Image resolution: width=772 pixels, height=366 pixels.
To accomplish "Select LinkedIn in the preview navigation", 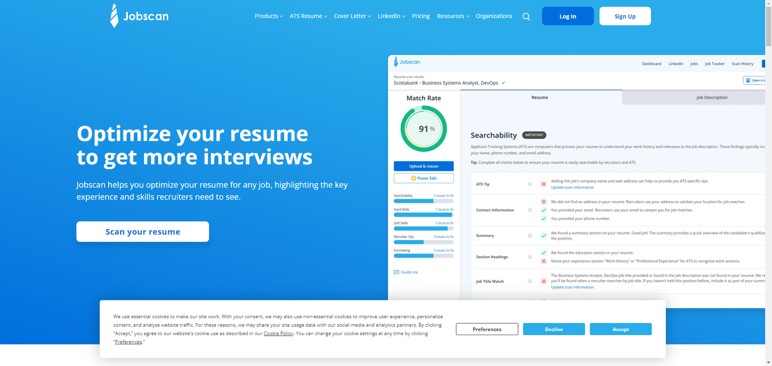I will tap(675, 64).
